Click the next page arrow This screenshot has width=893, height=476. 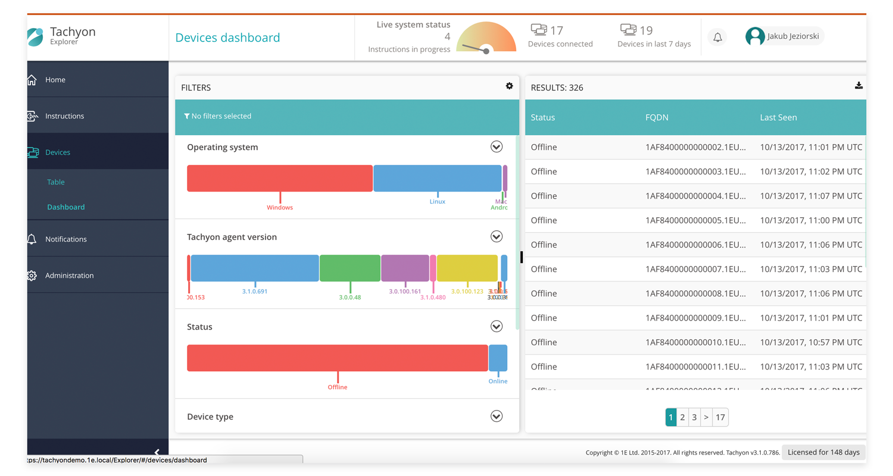[706, 418]
